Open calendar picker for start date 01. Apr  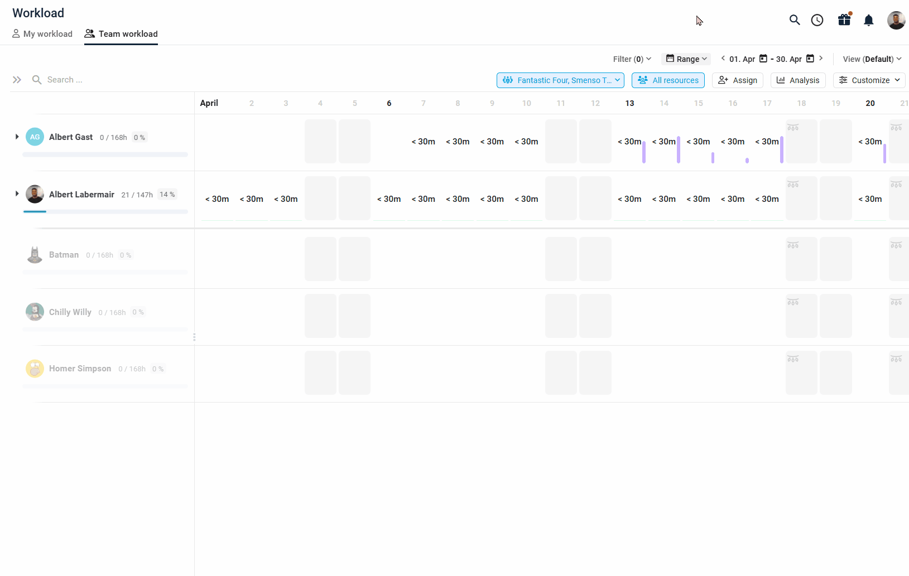click(x=763, y=59)
